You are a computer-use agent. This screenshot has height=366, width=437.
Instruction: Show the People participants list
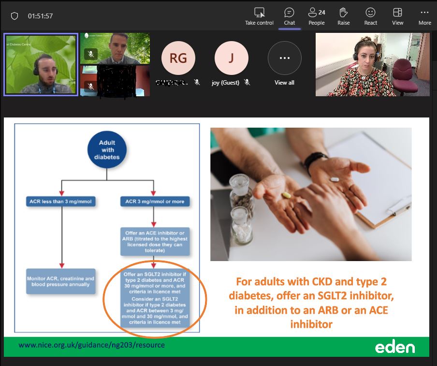[317, 16]
